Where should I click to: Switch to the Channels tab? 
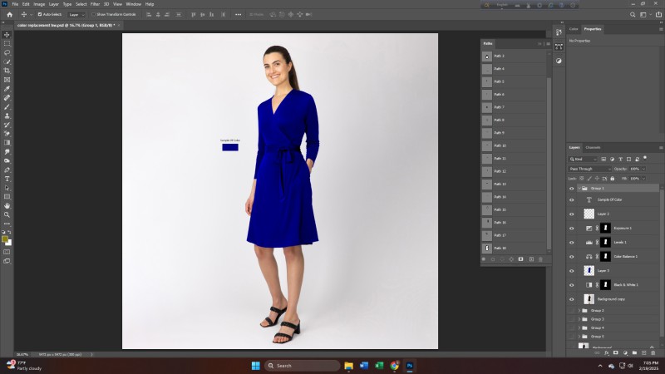point(594,147)
